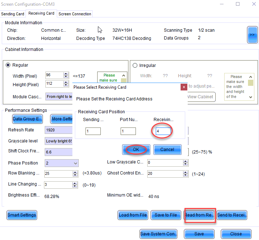This screenshot has width=259, height=240.
Task: Click the Ghost Control Ending field
Action: 165,174
